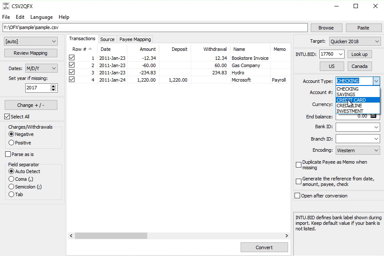Click horizontal scrollbar thumb in transactions
The image size is (384, 256).
click(111, 236)
